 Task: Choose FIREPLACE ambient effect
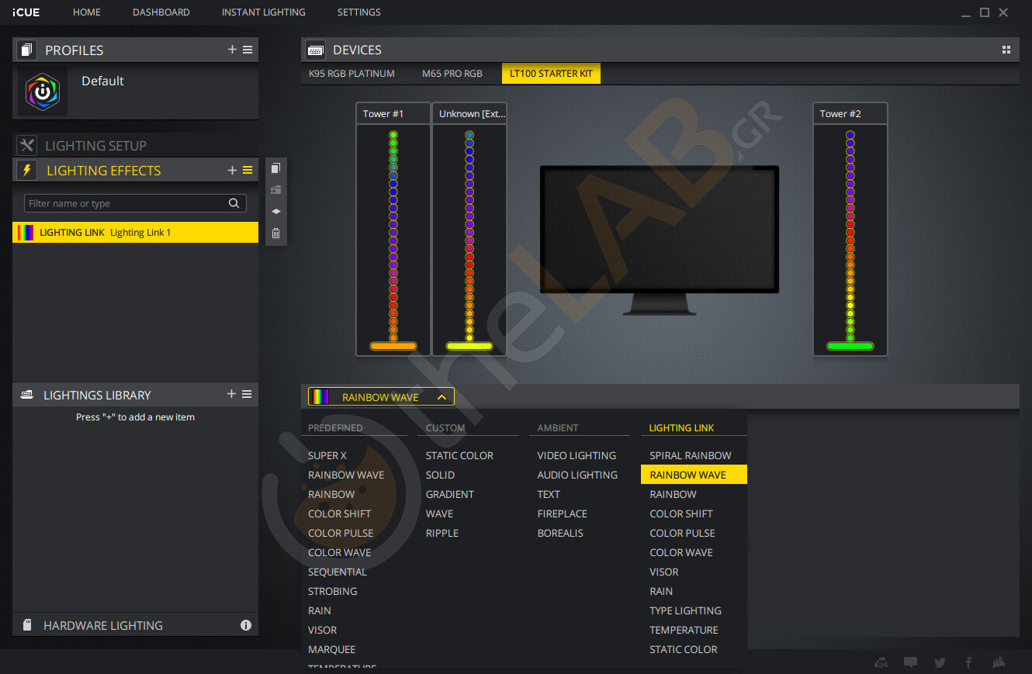(x=563, y=513)
